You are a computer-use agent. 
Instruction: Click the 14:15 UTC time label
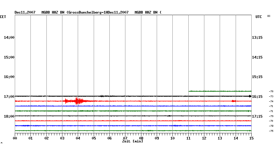(x=257, y=57)
